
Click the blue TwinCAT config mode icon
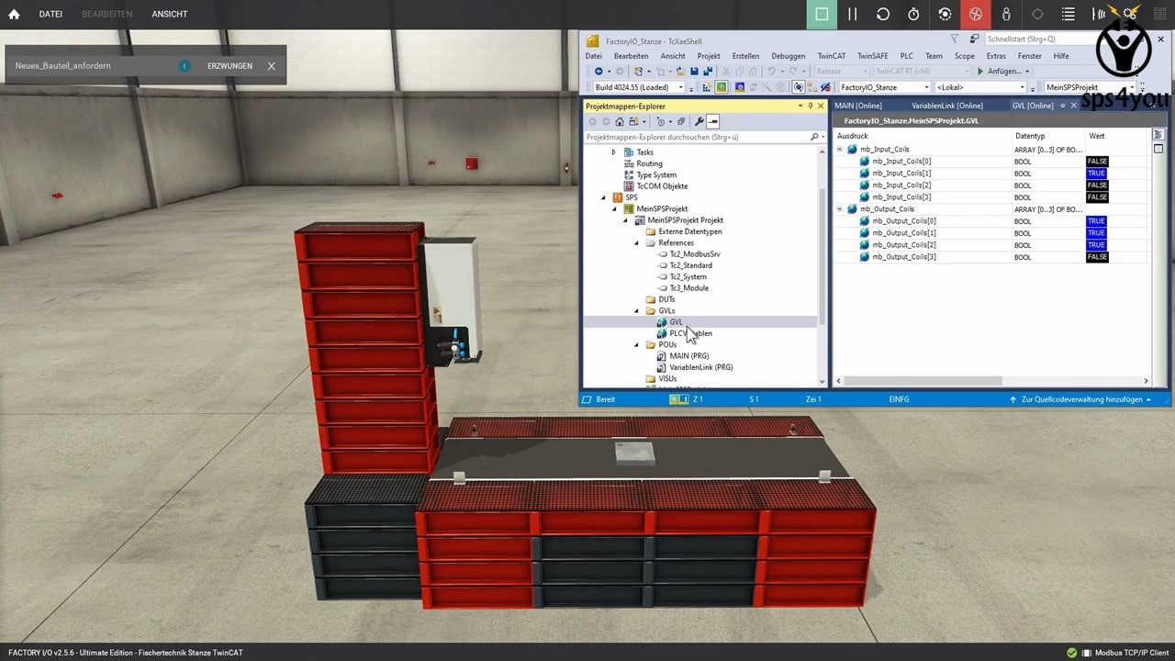click(739, 87)
